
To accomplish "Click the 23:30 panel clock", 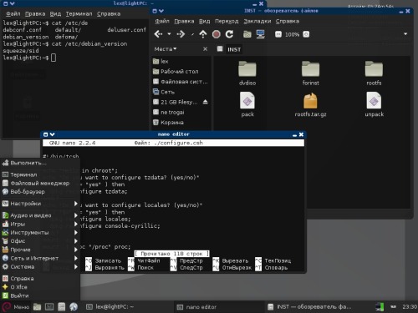I will tap(410, 307).
